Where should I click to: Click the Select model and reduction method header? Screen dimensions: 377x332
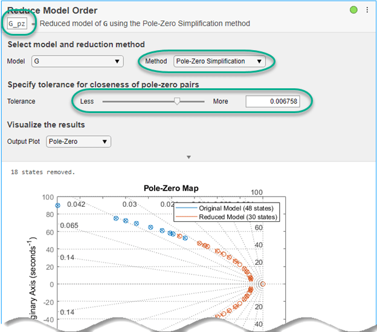click(x=76, y=44)
